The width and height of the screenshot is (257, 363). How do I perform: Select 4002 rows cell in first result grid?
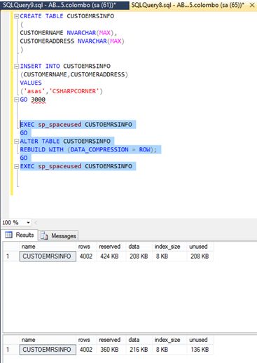pyautogui.click(x=86, y=256)
